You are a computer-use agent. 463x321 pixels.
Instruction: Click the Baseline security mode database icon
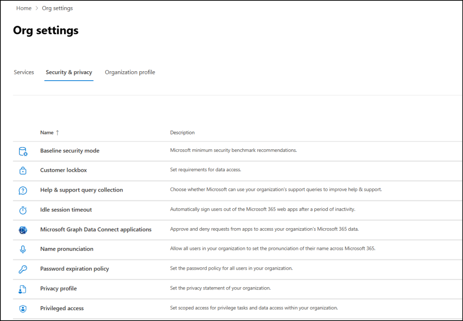pyautogui.click(x=23, y=151)
